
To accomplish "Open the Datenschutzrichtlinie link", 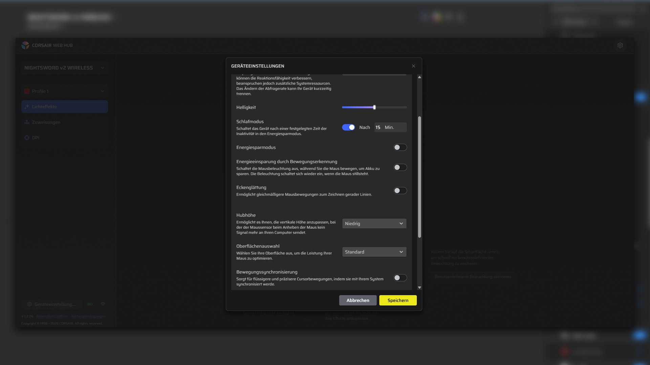I will click(x=52, y=316).
